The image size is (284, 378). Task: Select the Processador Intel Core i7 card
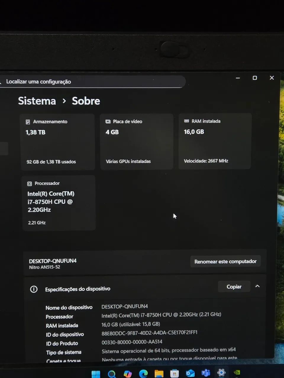pos(59,203)
